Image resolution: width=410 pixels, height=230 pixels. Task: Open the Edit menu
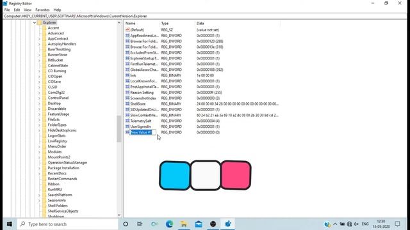coord(17,10)
